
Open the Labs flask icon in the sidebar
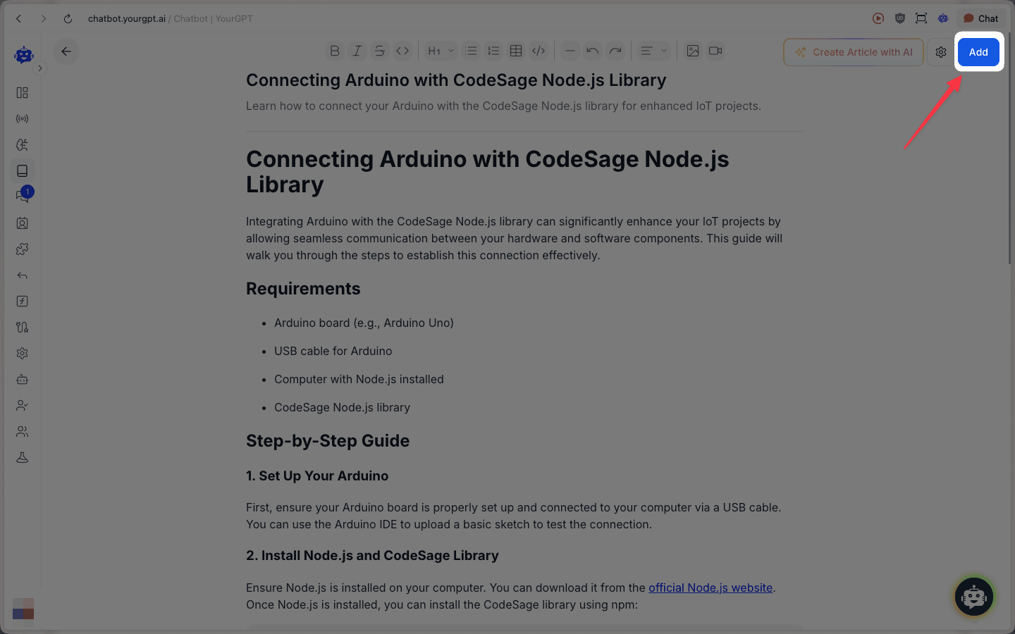point(22,457)
